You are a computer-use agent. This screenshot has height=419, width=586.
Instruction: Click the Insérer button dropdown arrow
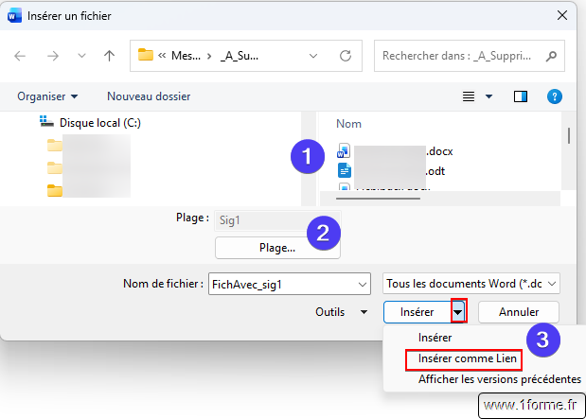(458, 312)
